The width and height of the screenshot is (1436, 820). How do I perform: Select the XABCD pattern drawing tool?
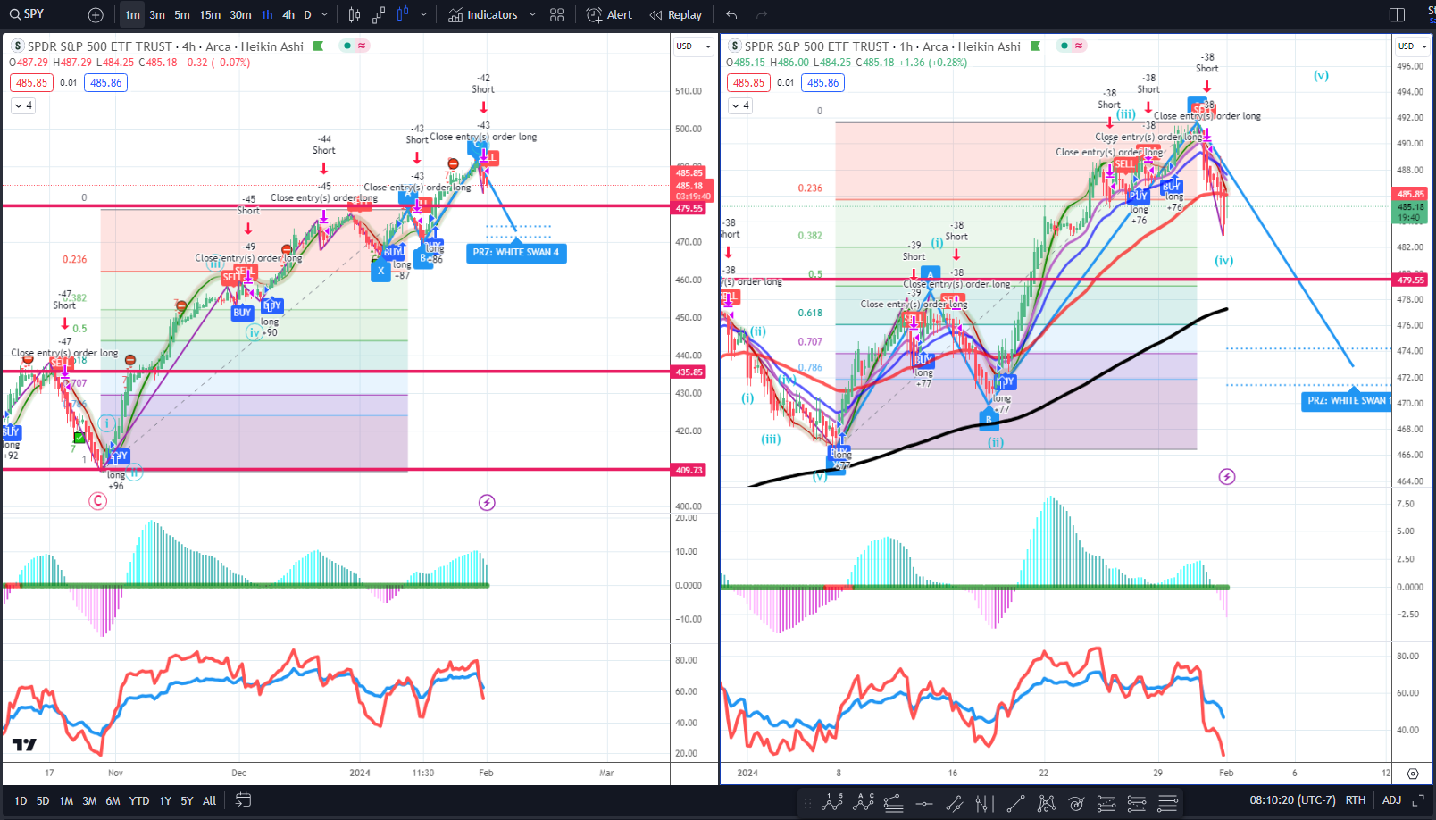tap(1047, 803)
